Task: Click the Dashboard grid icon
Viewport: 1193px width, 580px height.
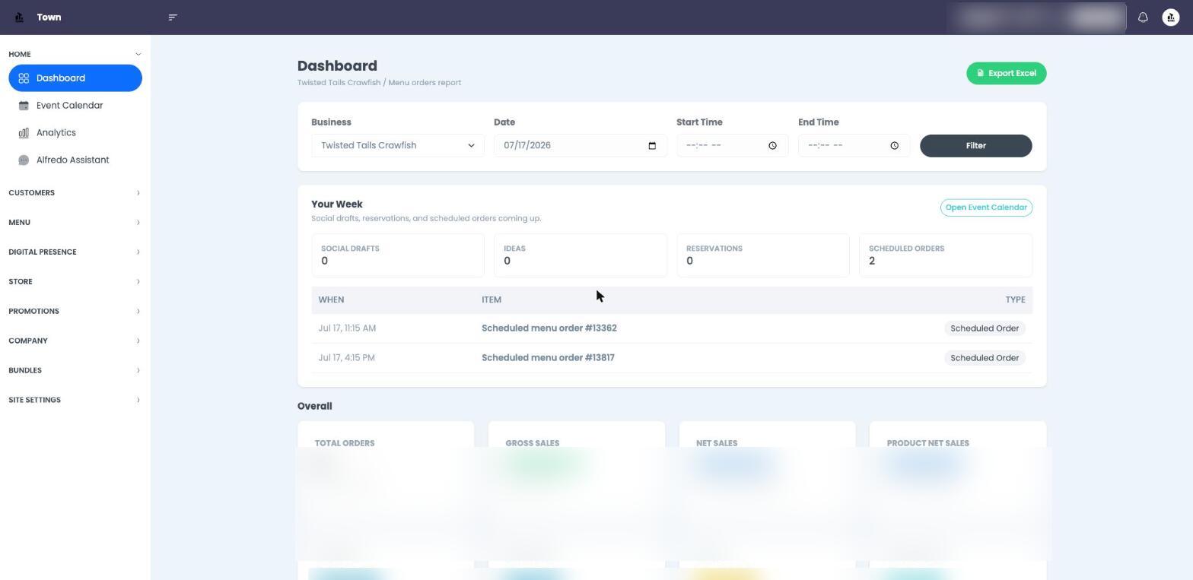Action: (24, 78)
